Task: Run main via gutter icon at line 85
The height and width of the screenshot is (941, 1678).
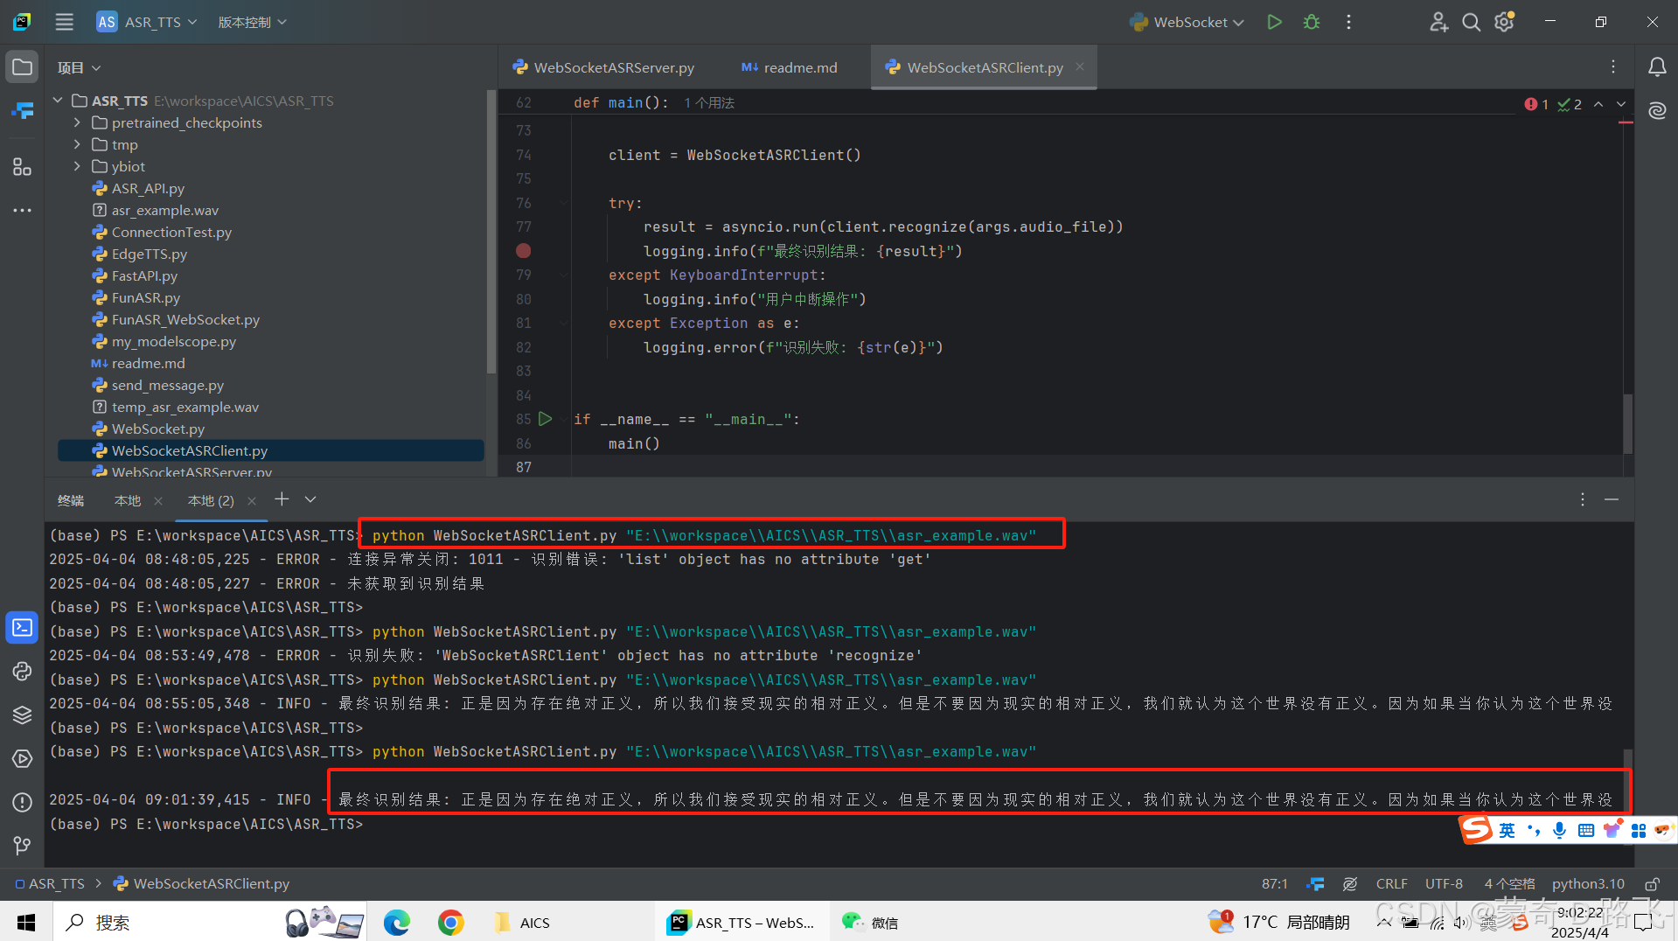Action: [x=546, y=419]
